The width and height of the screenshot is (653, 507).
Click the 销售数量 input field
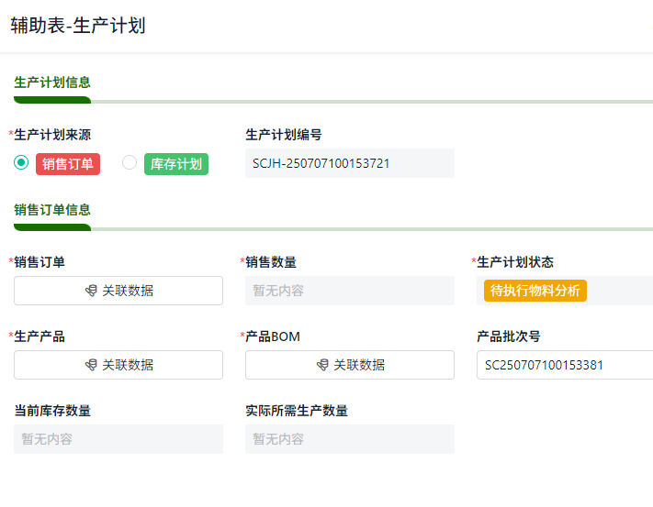coord(349,291)
